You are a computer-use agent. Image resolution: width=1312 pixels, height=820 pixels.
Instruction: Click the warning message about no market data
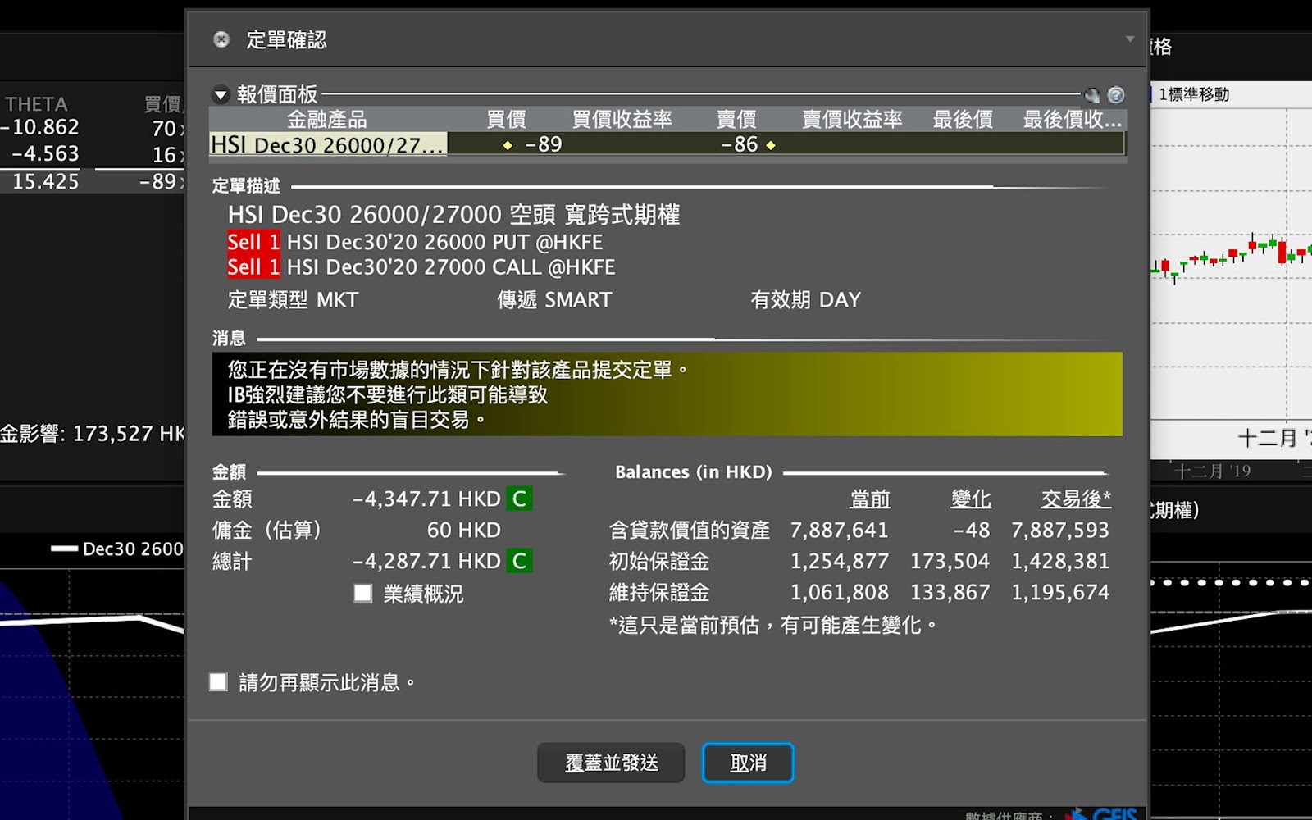point(667,394)
